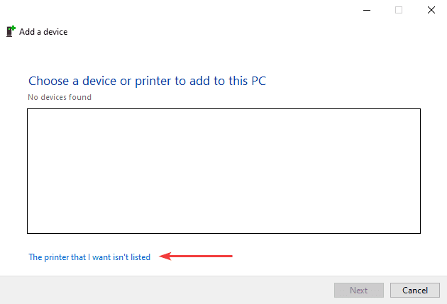Click the bottom border of device list
Screen dimensions: 447x304
coord(223,233)
